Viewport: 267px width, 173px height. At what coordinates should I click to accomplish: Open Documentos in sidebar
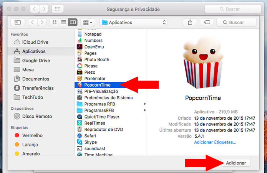(41, 79)
